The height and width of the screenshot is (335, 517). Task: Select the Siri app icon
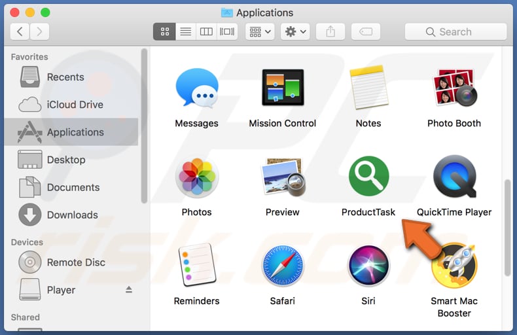point(368,266)
